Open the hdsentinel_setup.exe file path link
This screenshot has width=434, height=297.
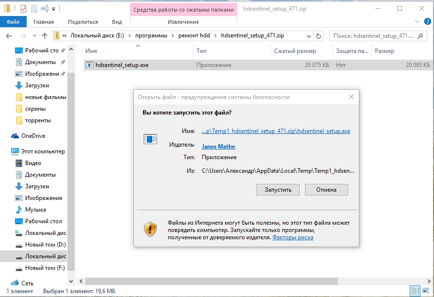click(276, 131)
